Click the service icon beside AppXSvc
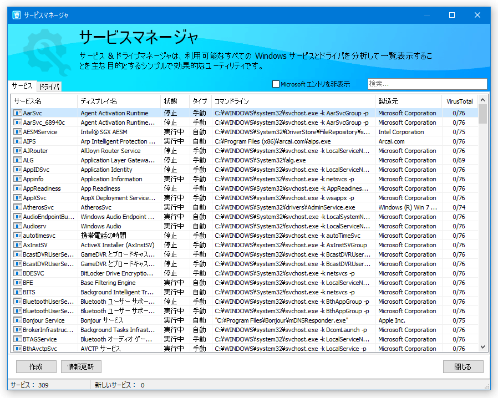 17,198
